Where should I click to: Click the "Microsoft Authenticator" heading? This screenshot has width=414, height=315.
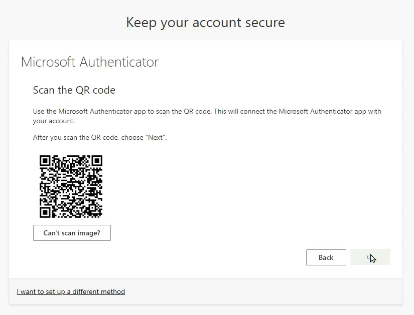pos(90,62)
